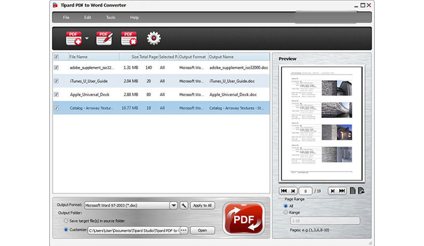Click the Output Format column header

point(193,57)
